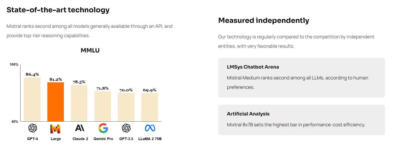402x148 pixels.
Task: Select the Claude 2 bar in chart
Action: [x=79, y=103]
